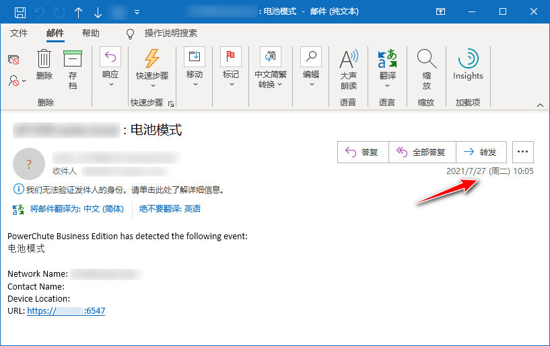Click 绝不要翻译: 英语 link

coord(170,209)
